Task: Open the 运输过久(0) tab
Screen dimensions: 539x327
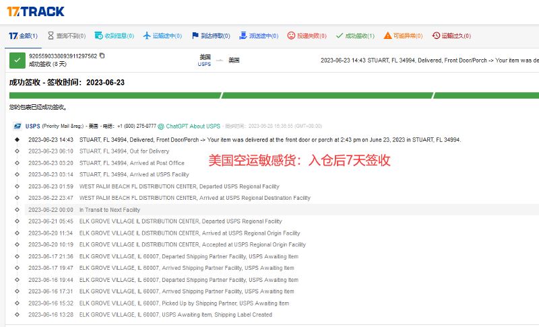Action: 451,36
